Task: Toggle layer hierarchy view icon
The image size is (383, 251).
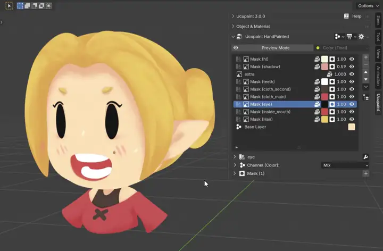Action: coord(366,97)
